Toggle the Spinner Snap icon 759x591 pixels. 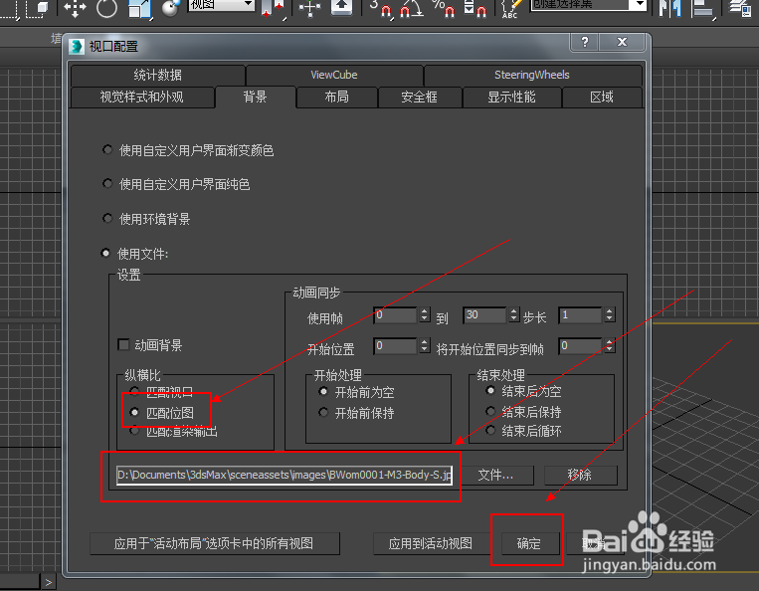[x=474, y=8]
